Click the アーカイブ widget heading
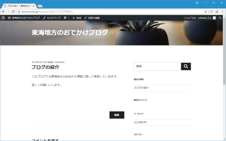Screen dimensions: 226x141 click(139, 114)
